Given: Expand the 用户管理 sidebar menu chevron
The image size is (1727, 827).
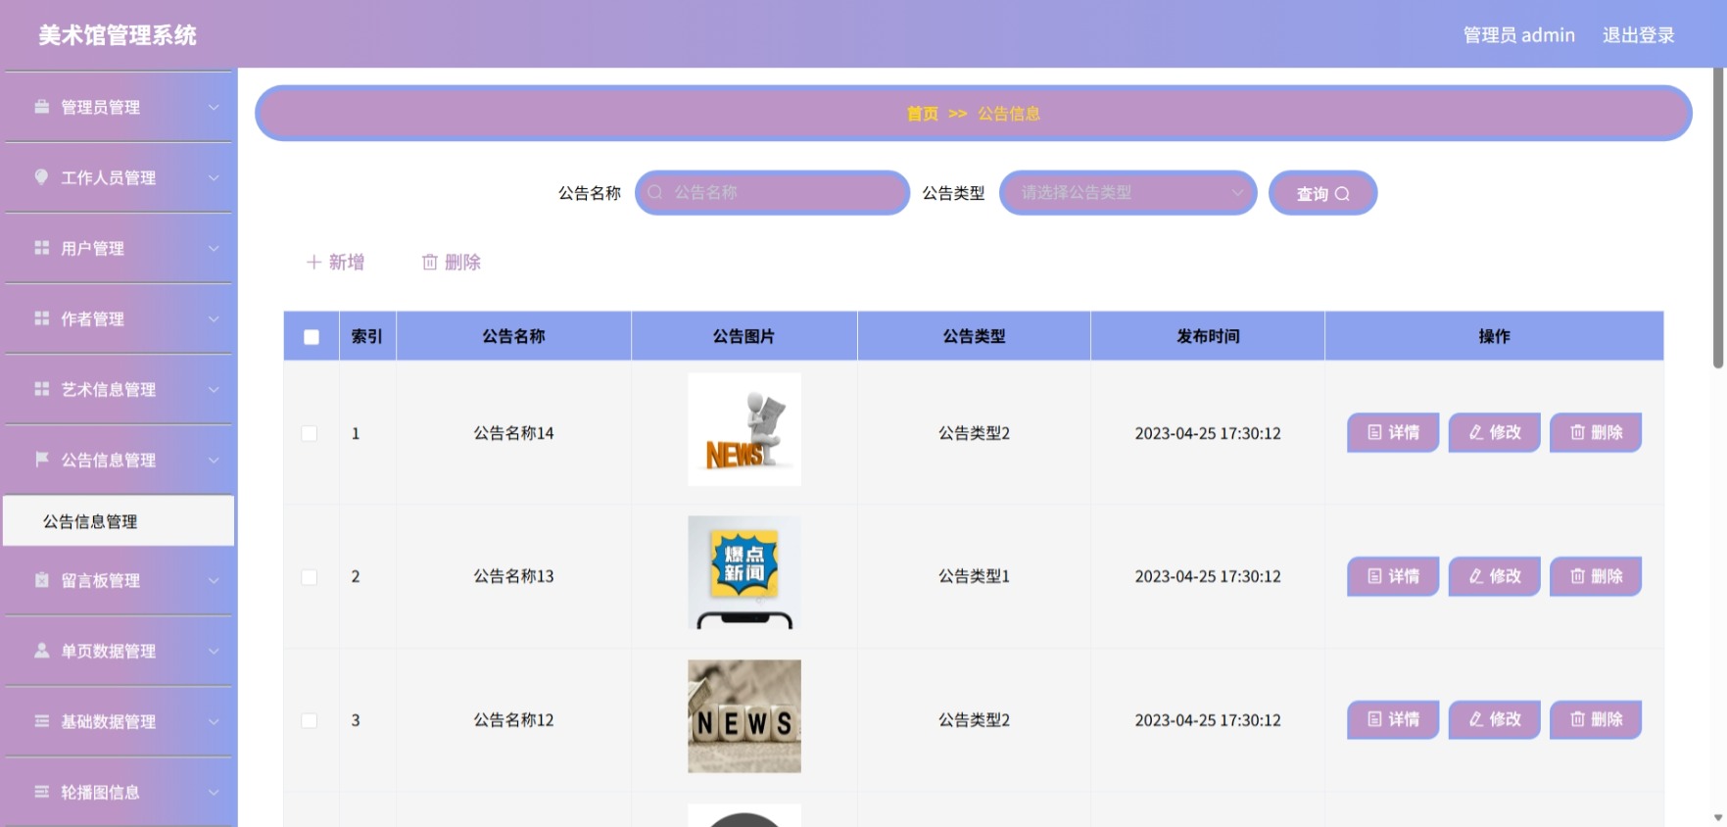Looking at the screenshot, I should (214, 249).
